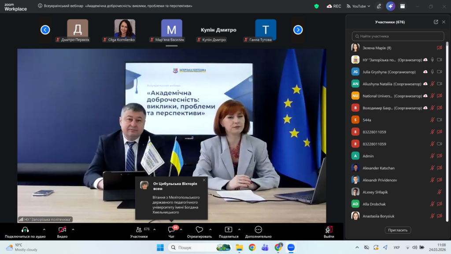The image size is (451, 254).
Task: Click the Отреагировать heart icon
Action: coord(199,230)
